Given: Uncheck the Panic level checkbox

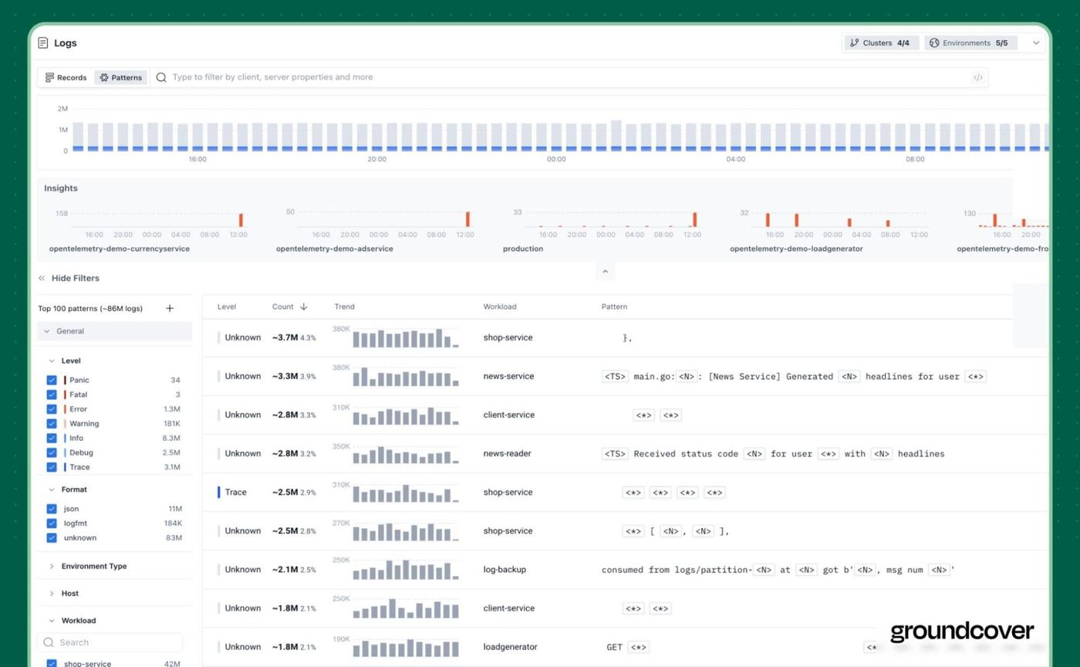Looking at the screenshot, I should (52, 380).
